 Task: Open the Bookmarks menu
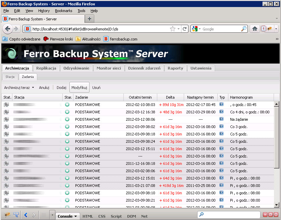(x=63, y=11)
